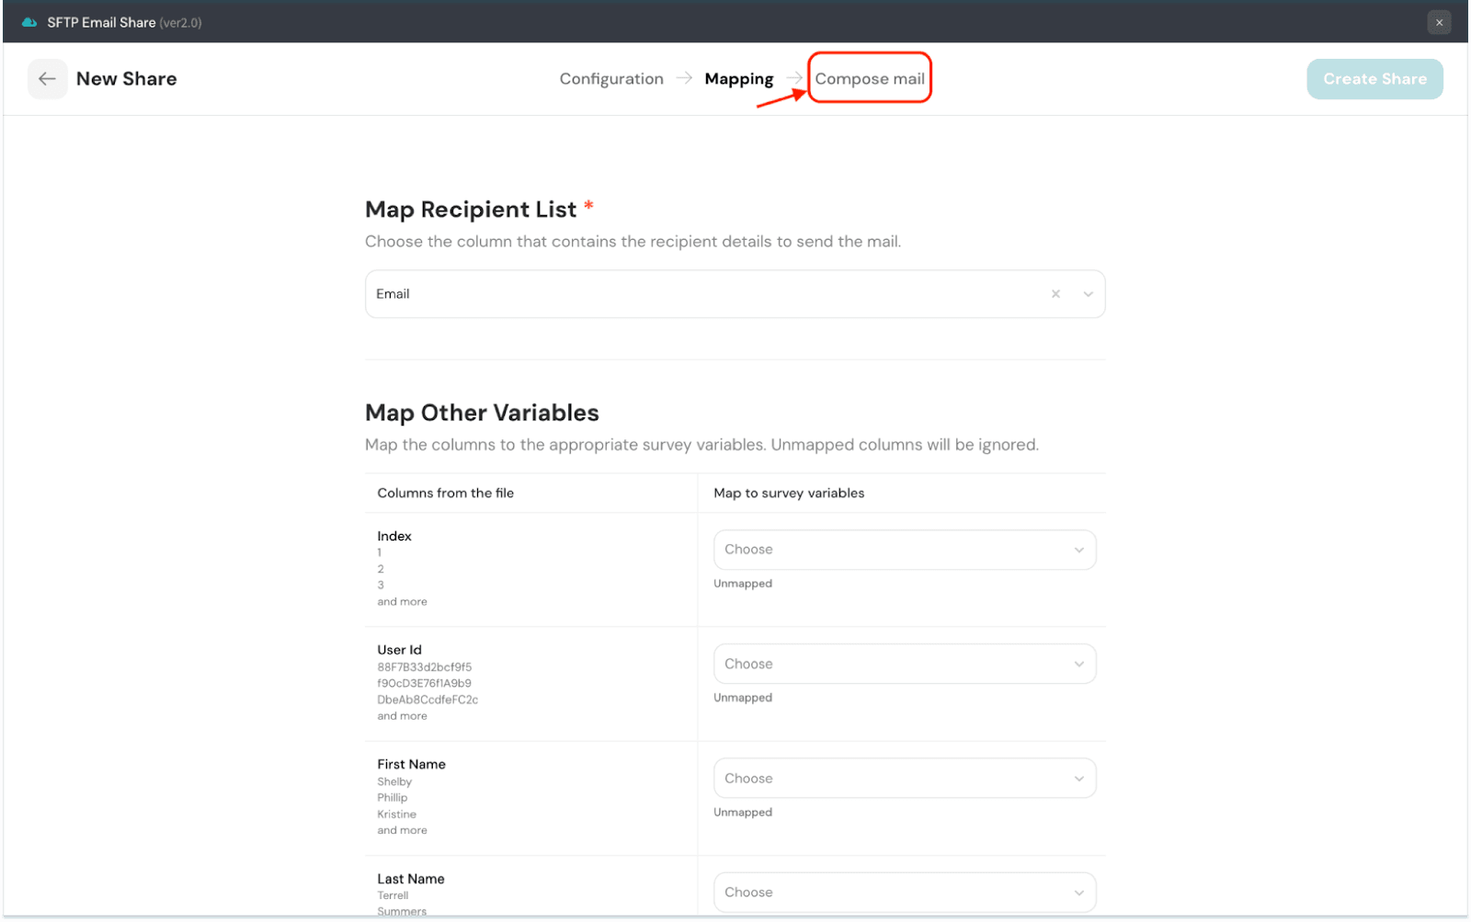1471x922 pixels.
Task: Switch to the Compose mail step
Action: pyautogui.click(x=870, y=79)
